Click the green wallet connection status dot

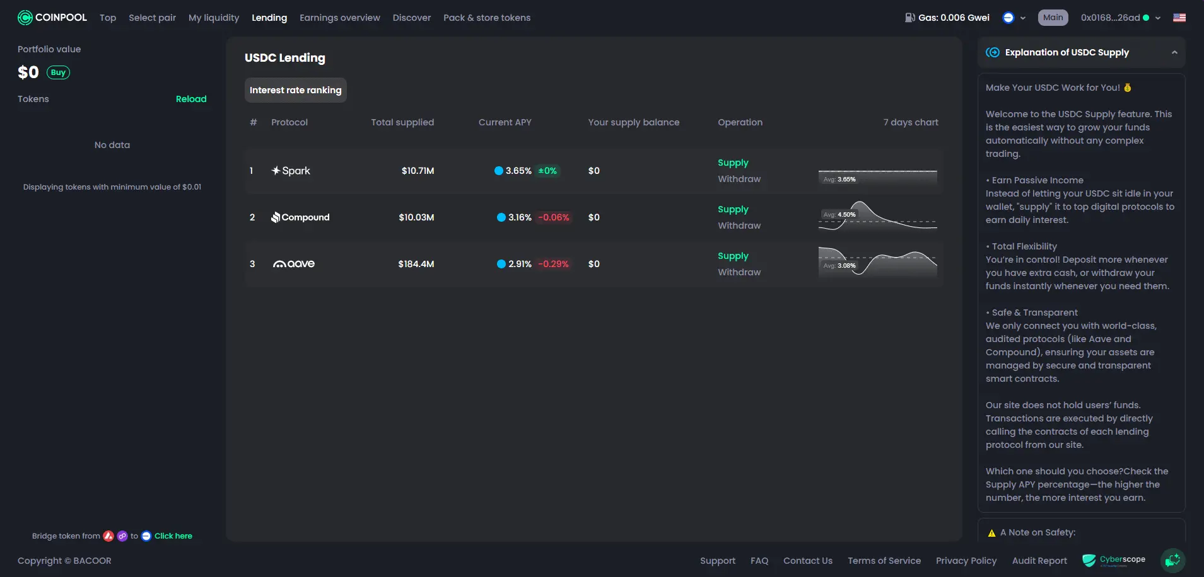coord(1146,18)
